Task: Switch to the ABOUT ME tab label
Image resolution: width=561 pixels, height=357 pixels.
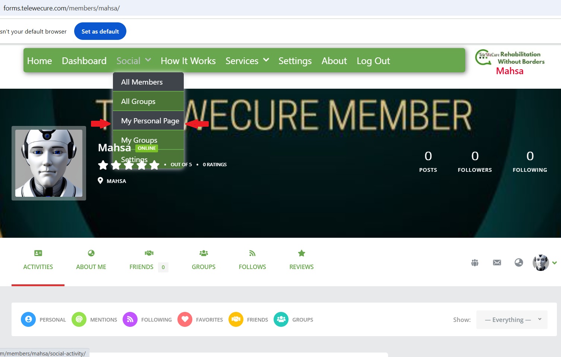Action: [91, 267]
